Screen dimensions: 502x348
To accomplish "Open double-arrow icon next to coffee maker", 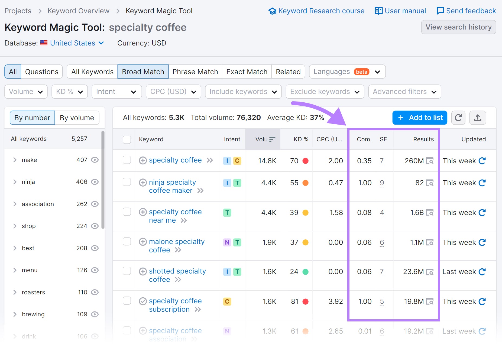I will point(200,191).
